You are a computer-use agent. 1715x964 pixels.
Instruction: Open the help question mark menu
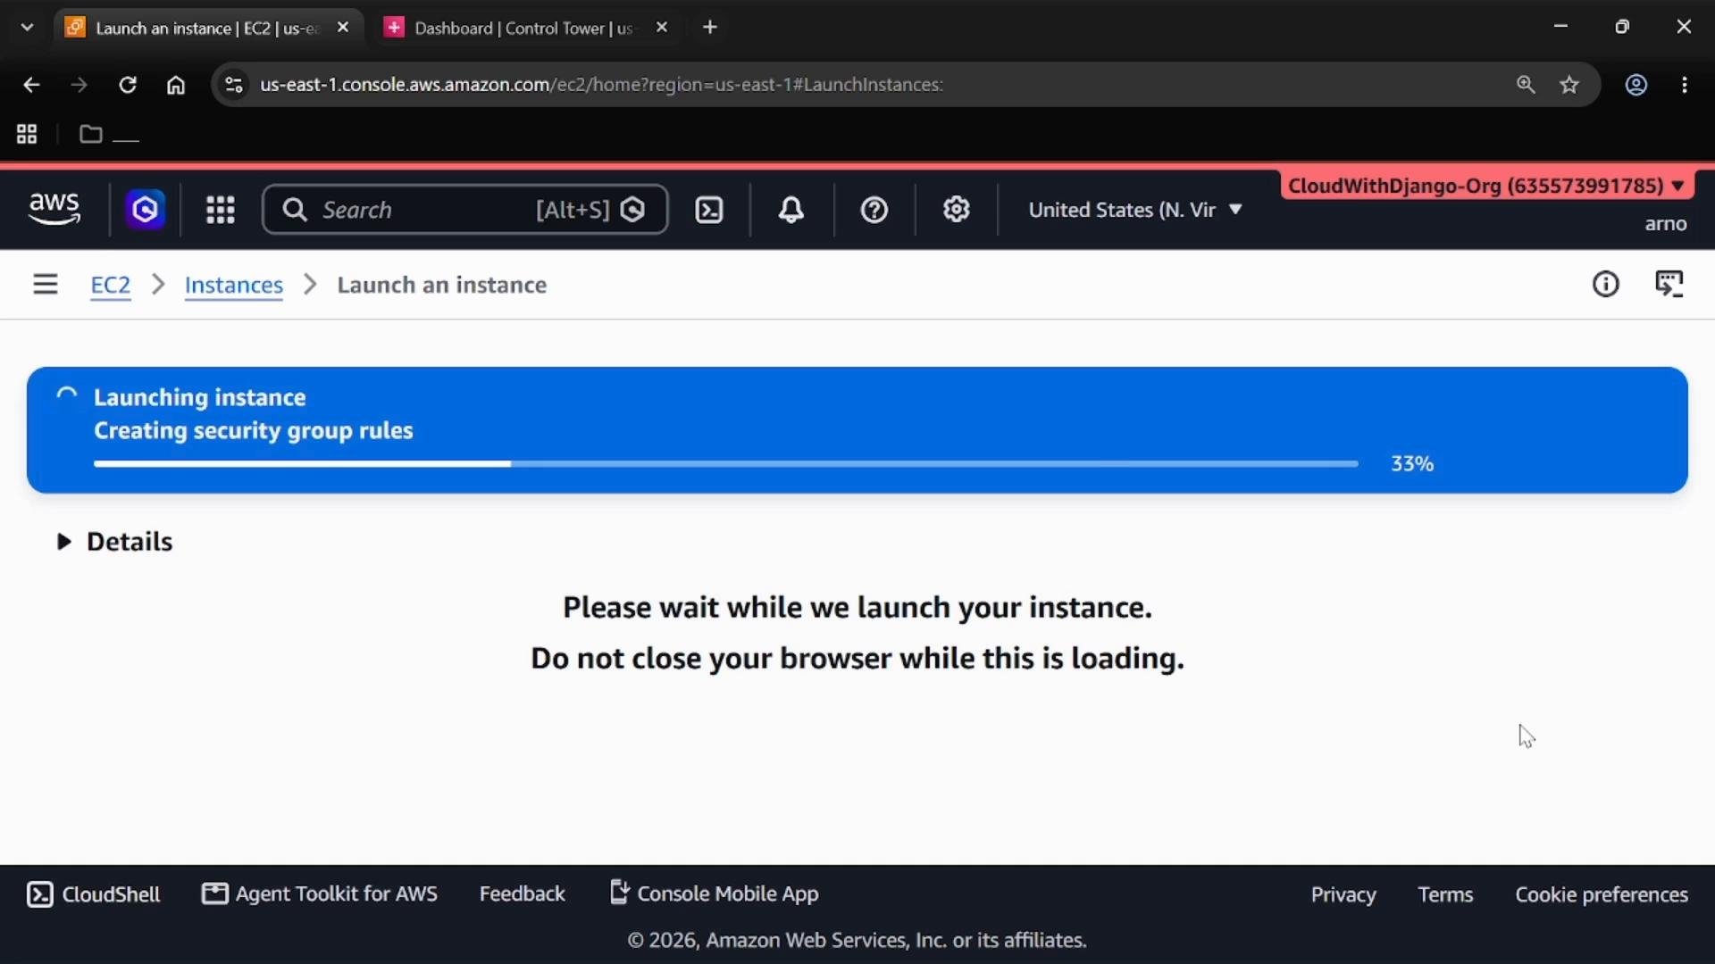click(874, 210)
